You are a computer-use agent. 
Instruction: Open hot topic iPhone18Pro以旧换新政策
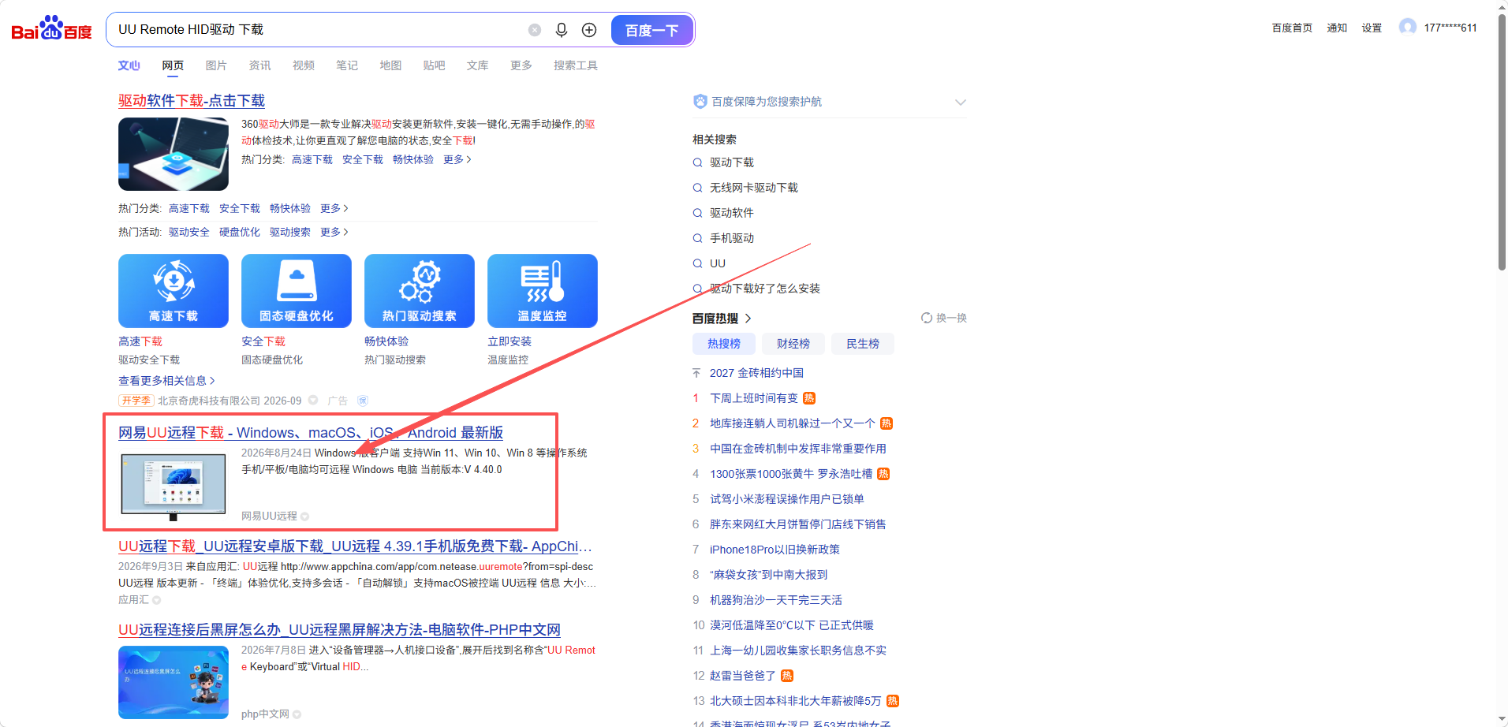point(775,550)
